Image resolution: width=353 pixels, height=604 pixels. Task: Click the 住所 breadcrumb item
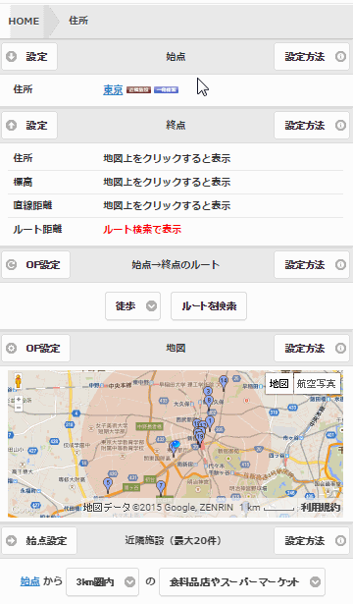tap(78, 21)
